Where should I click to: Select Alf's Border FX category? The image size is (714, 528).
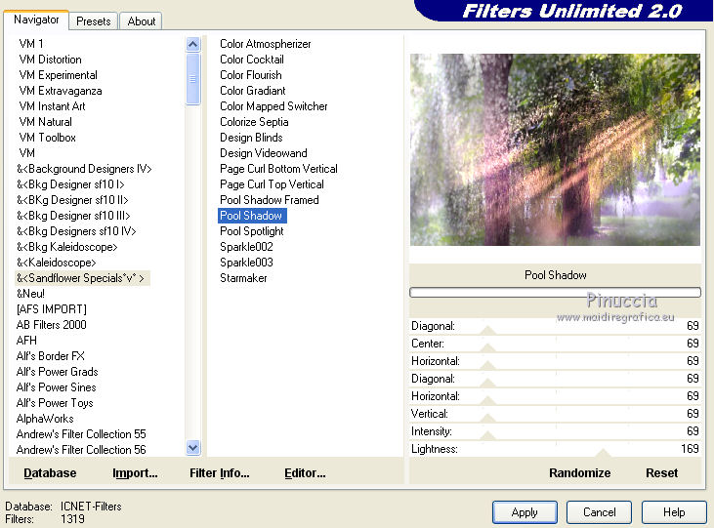[51, 356]
